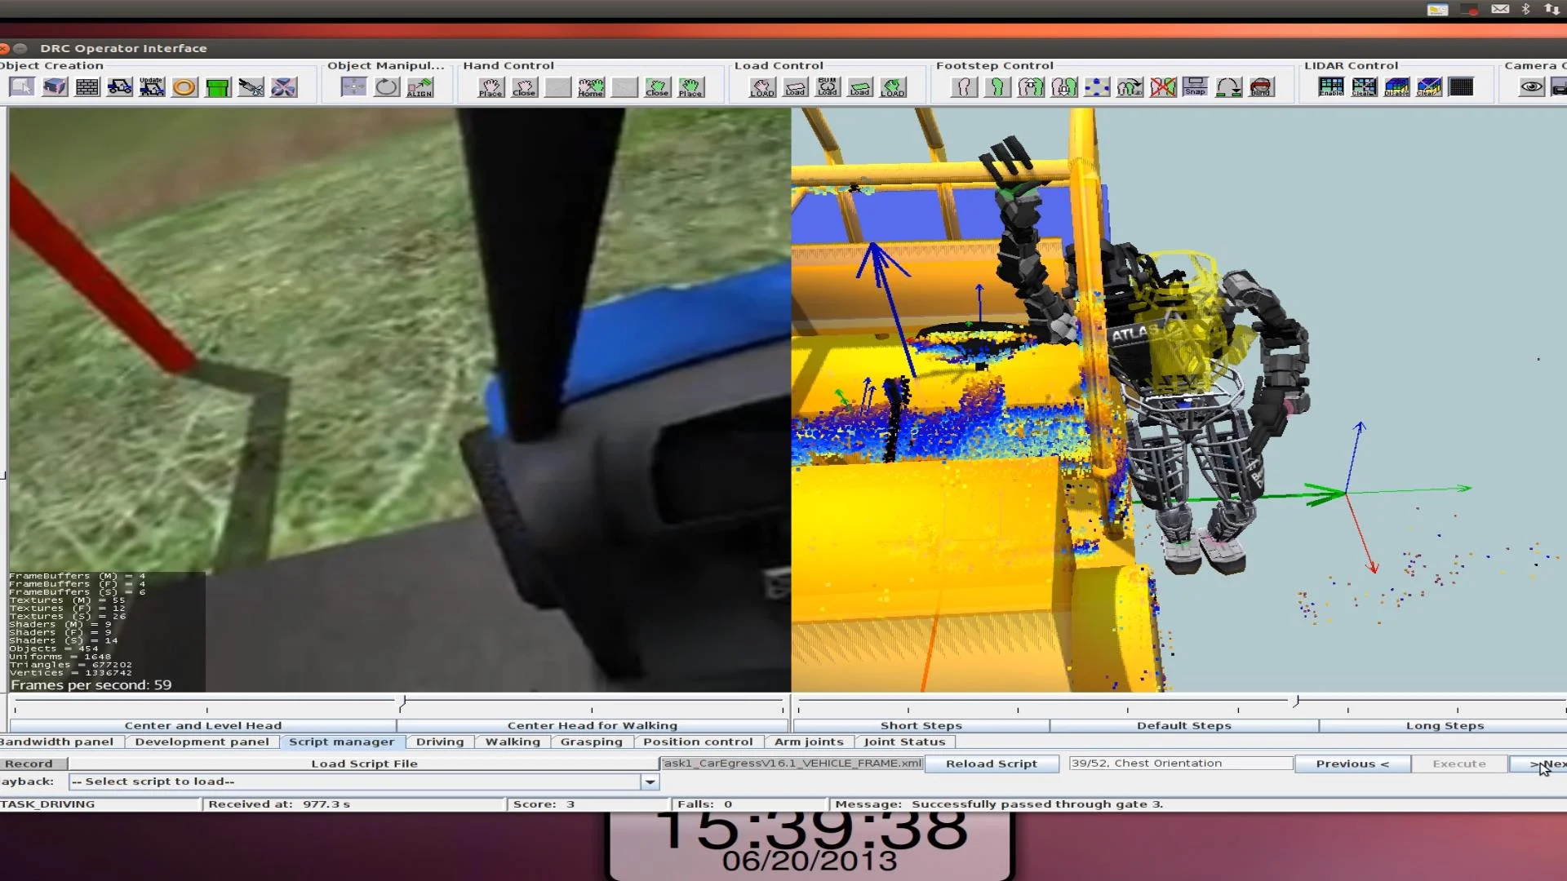Open the Grasping tab

click(x=592, y=742)
